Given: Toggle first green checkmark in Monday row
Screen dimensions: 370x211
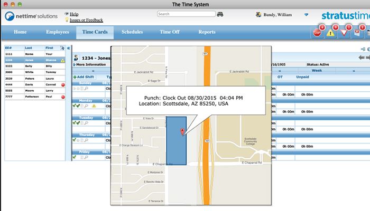Looking at the screenshot, I should [75, 106].
